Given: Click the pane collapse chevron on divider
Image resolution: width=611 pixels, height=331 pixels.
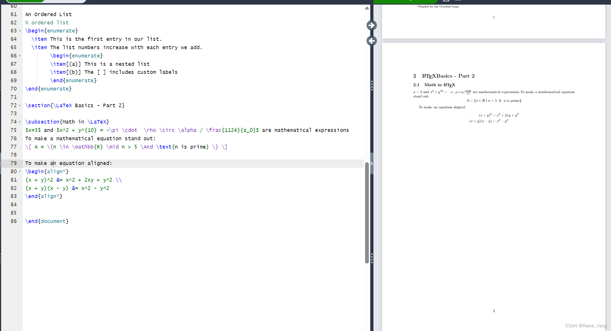Looking at the screenshot, I should click(372, 163).
